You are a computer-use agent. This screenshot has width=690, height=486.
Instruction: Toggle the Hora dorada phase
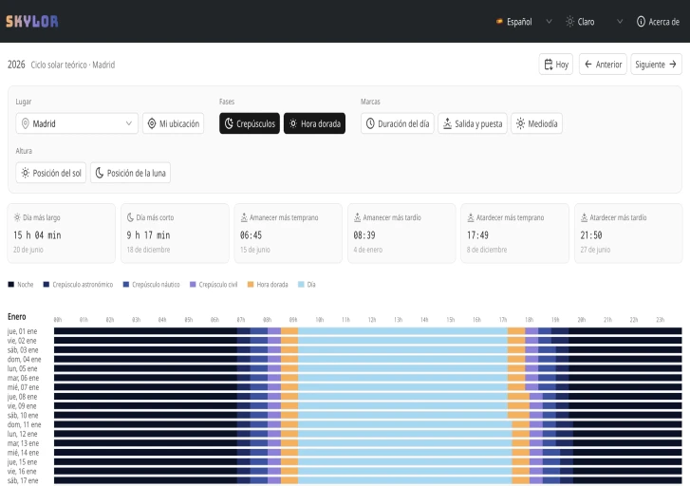pyautogui.click(x=315, y=123)
